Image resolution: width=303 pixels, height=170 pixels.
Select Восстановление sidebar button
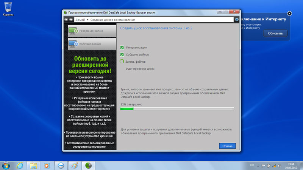click(92, 44)
